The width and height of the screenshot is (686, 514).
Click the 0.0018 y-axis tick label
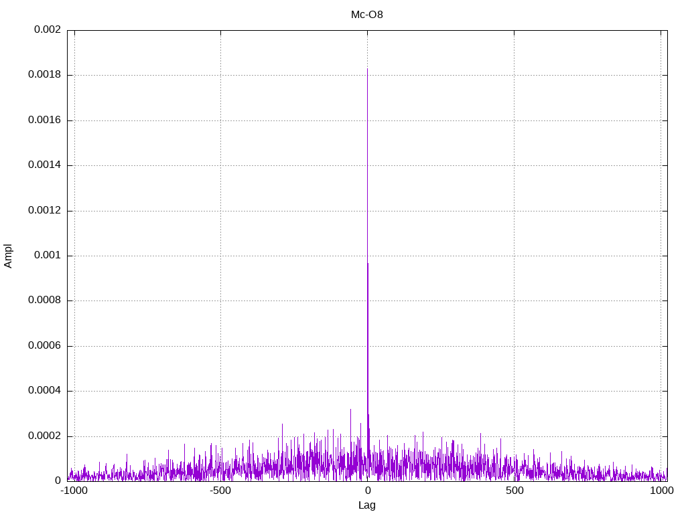tap(44, 75)
